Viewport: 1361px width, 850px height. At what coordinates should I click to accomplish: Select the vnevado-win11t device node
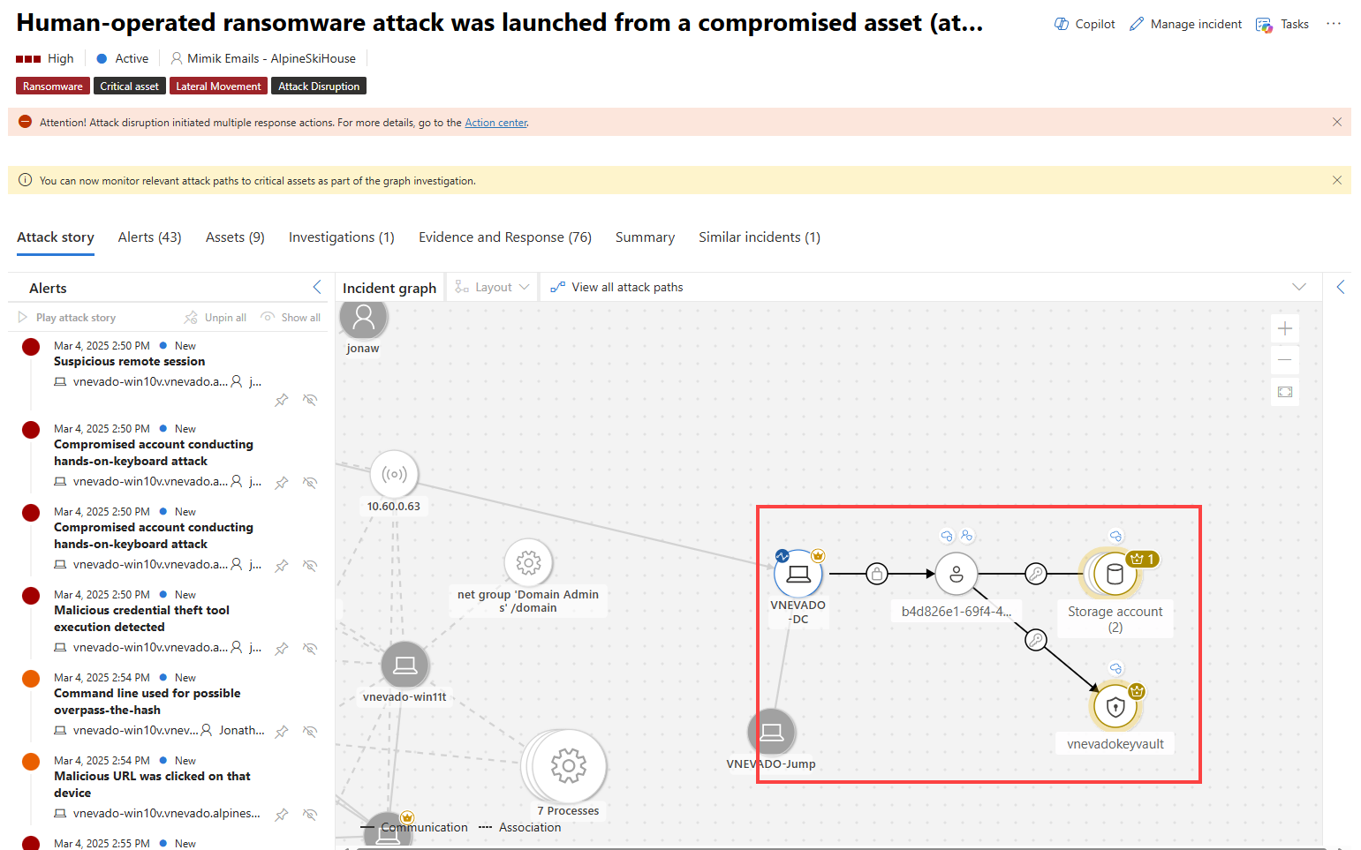point(405,666)
